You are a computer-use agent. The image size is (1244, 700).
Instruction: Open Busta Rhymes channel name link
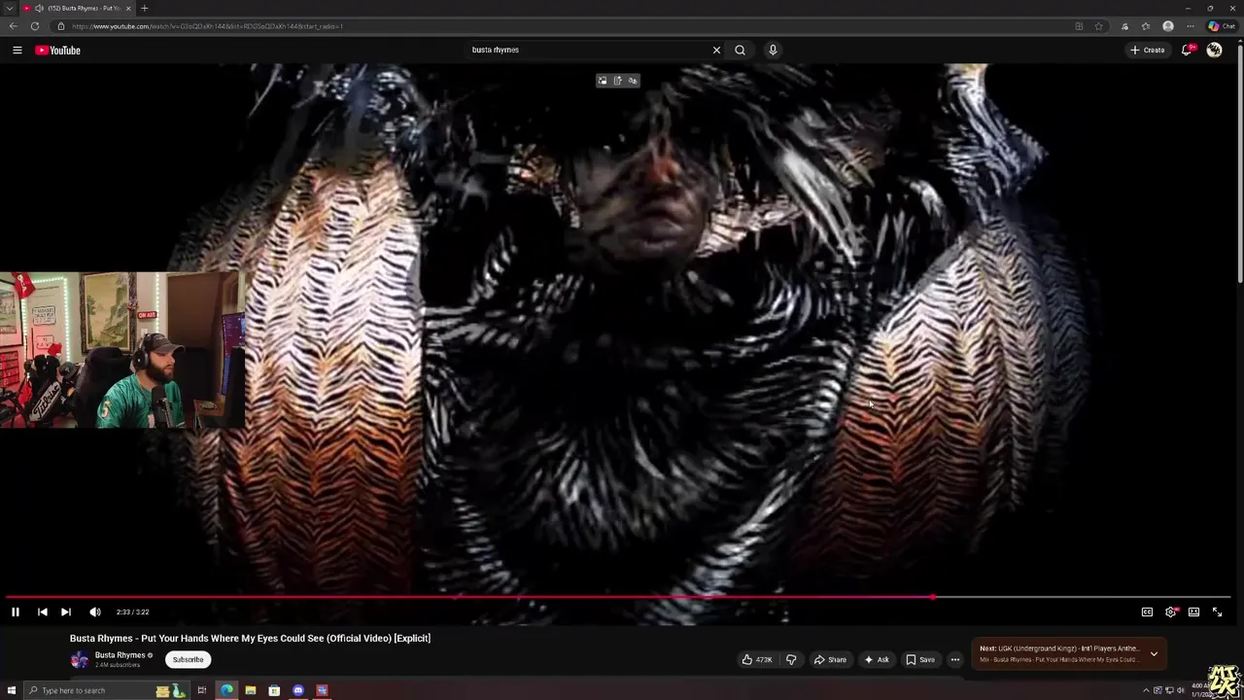120,655
